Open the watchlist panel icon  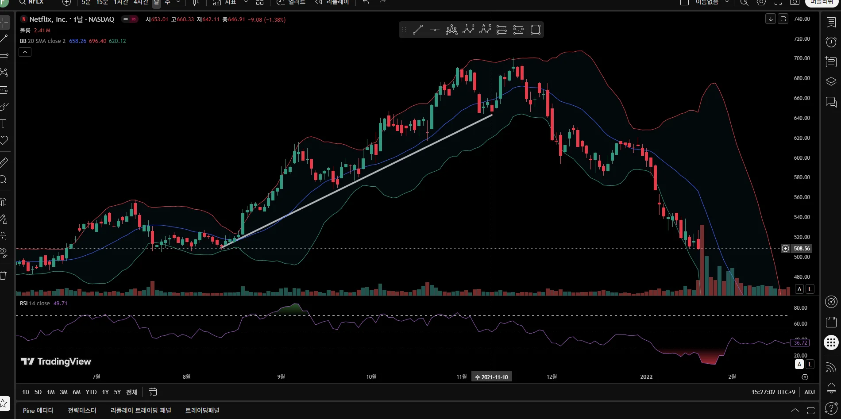tap(831, 23)
